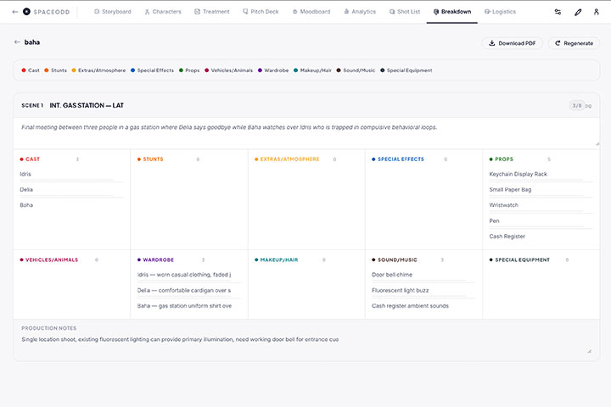Image resolution: width=611 pixels, height=407 pixels.
Task: Click the back arrow next to SPACEODD logo
Action: pyautogui.click(x=14, y=12)
